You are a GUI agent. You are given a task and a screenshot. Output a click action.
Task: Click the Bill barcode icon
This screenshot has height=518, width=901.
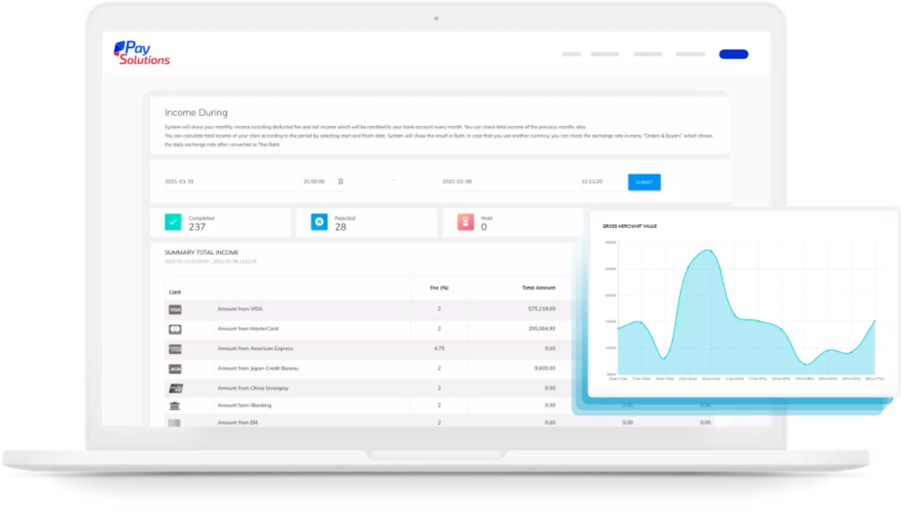click(174, 423)
